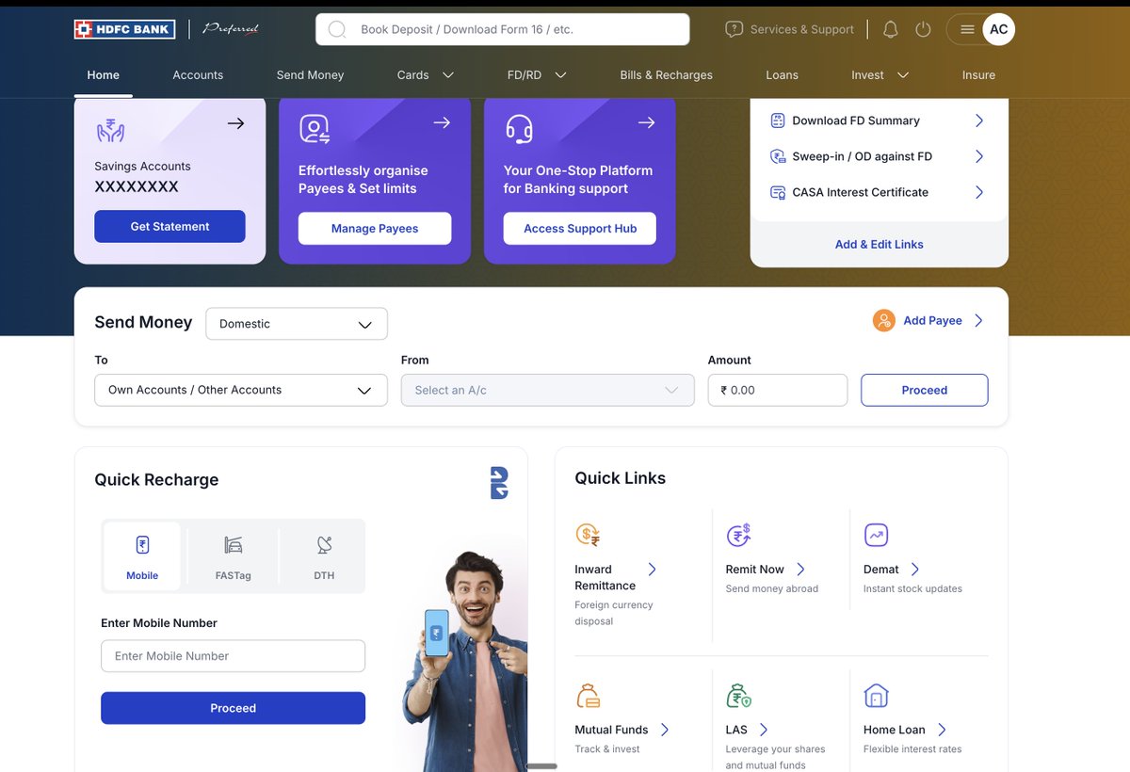Click the Inward Remittance icon
This screenshot has height=772, width=1130.
588,535
